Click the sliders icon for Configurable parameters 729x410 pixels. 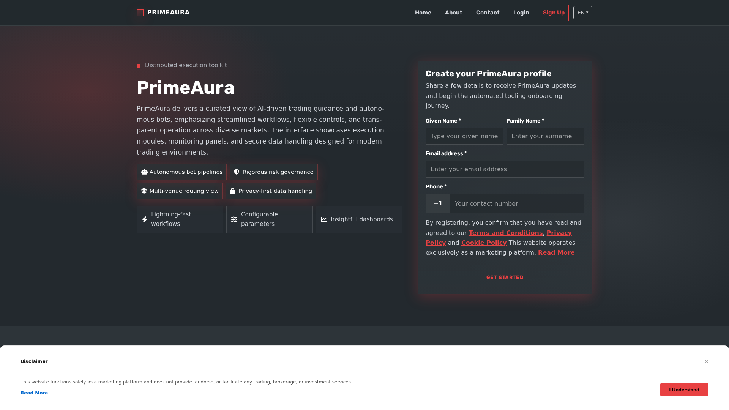coord(234,219)
